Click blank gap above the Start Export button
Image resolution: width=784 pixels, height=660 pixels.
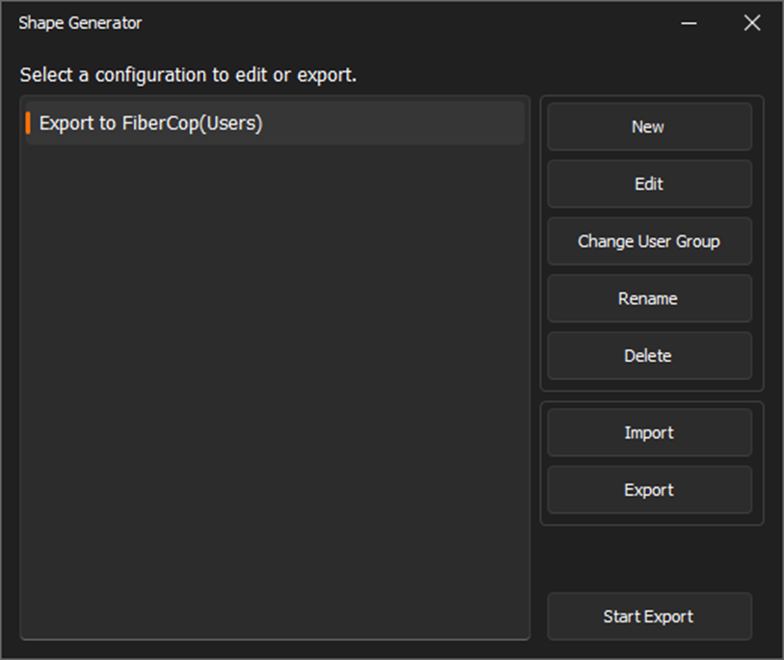tap(650, 559)
